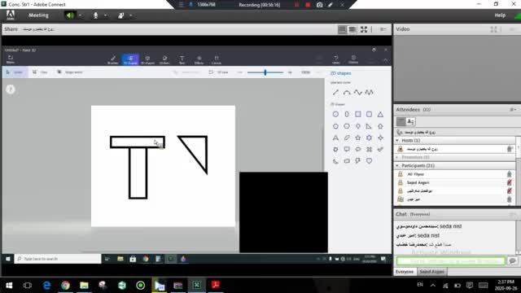The height and width of the screenshot is (293, 521).
Task: Open the Paint 3D Menu icon
Action: 11,59
